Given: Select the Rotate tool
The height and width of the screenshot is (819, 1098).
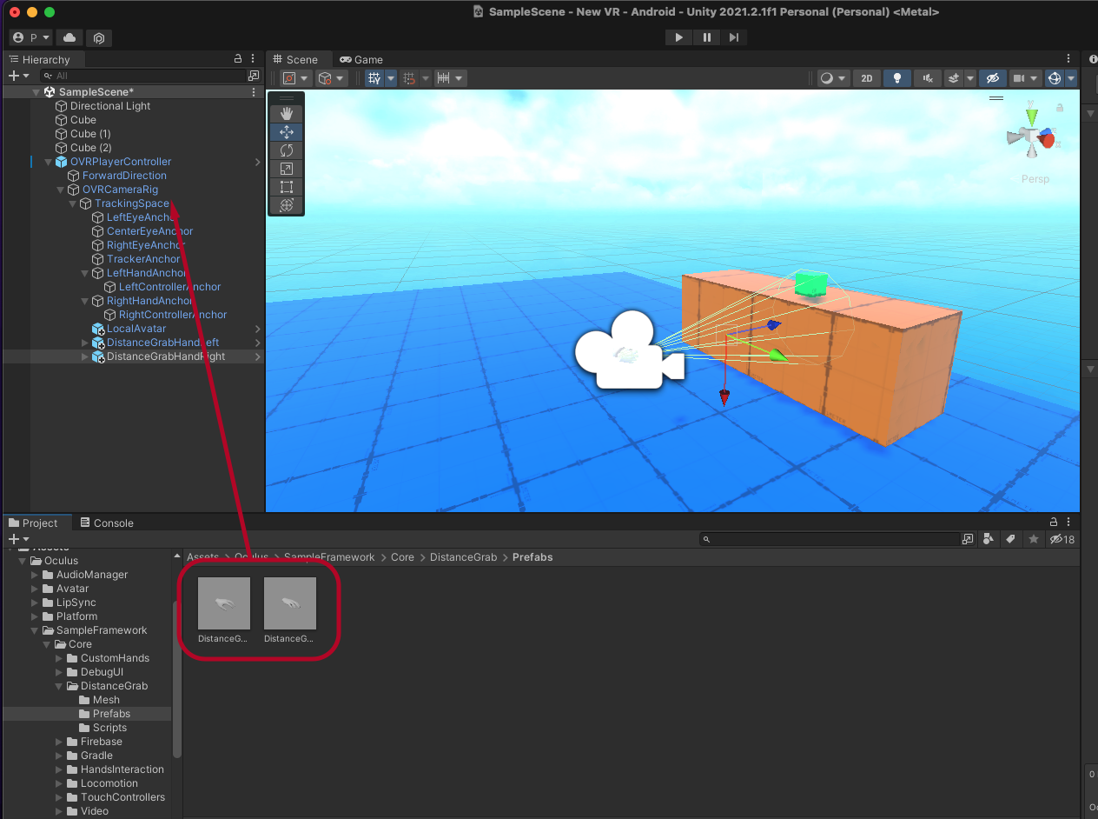Looking at the screenshot, I should tap(287, 150).
